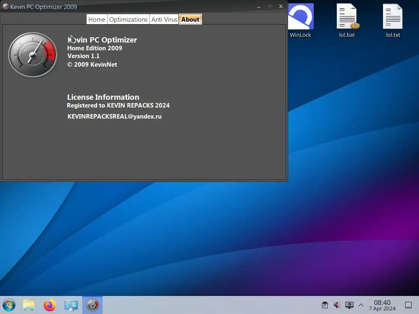Click the '© 2009 KevinNet' copyright text
419x314 pixels.
pos(92,64)
